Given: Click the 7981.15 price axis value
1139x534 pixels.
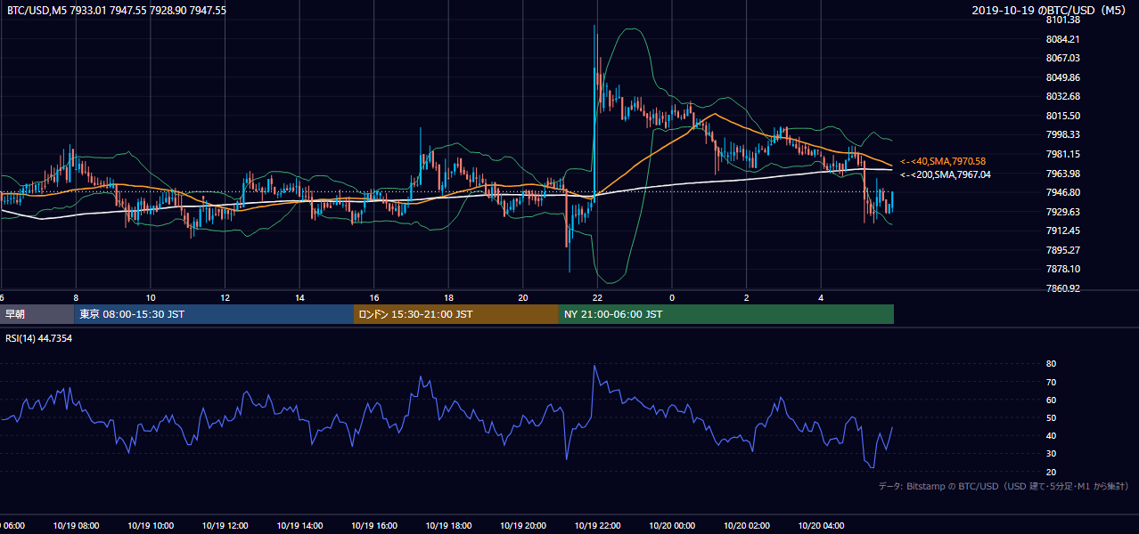Looking at the screenshot, I should [x=1062, y=154].
